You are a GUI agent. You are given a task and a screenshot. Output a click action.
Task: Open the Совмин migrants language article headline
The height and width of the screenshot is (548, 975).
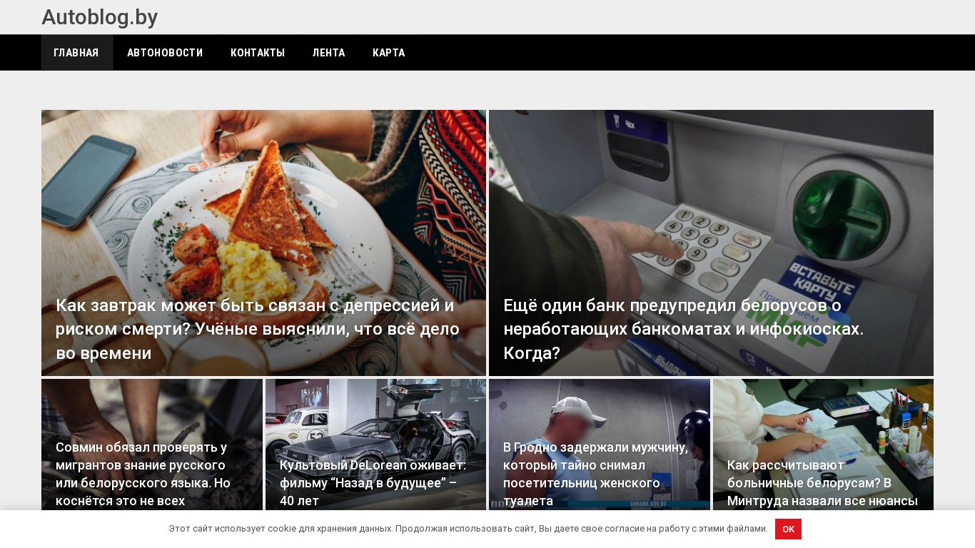click(x=143, y=474)
